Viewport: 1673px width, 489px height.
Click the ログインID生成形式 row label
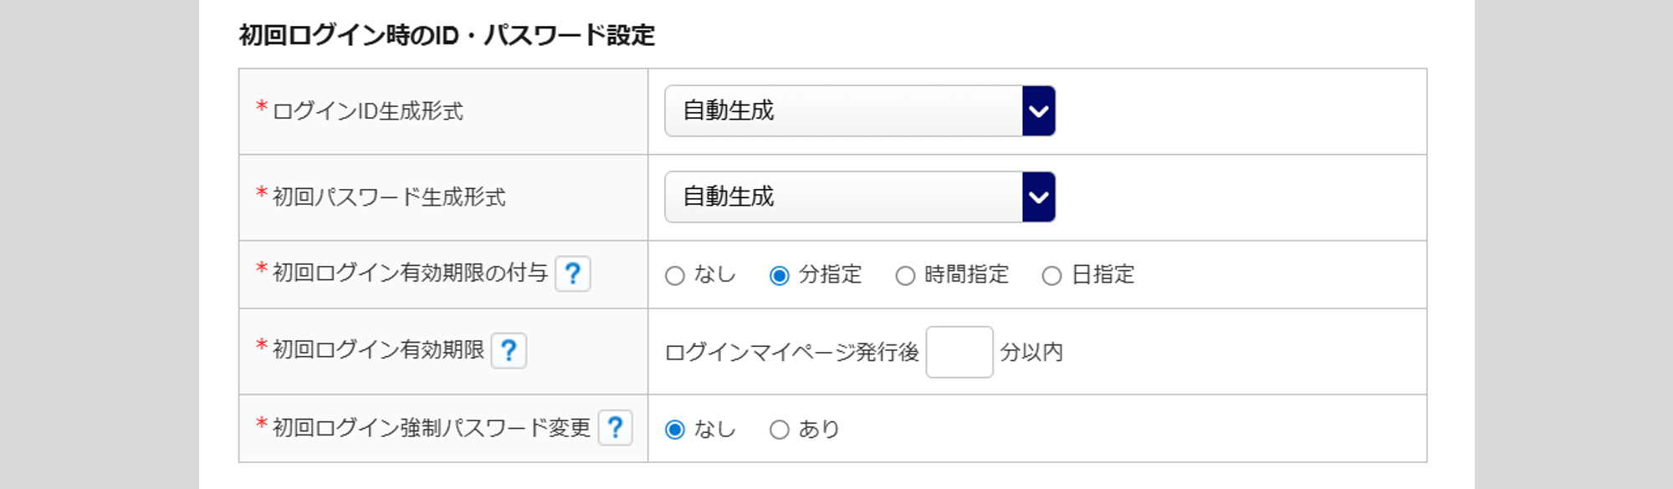[x=367, y=111]
